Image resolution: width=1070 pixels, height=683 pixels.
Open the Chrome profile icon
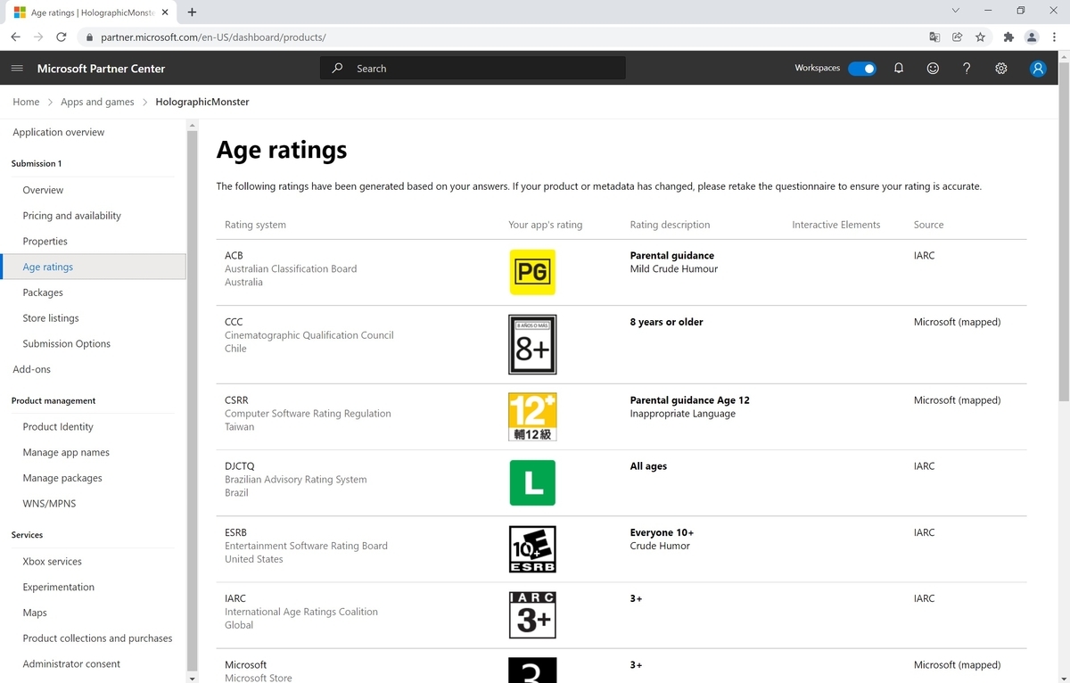pos(1032,37)
